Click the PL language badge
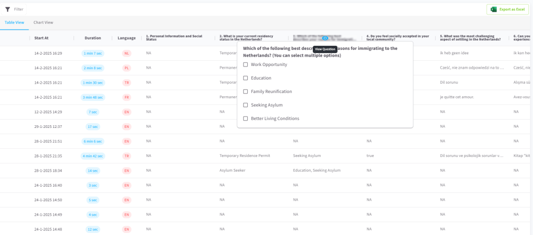 pos(127,68)
